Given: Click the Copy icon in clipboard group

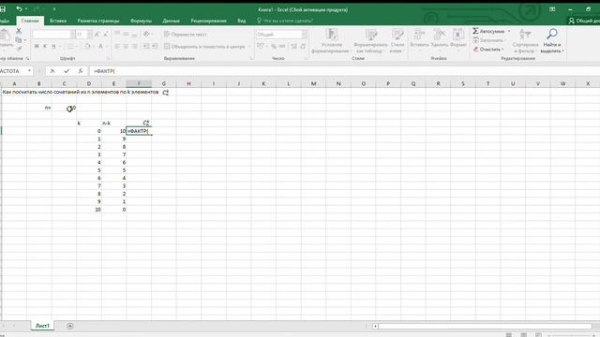Looking at the screenshot, I should click(x=19, y=39).
